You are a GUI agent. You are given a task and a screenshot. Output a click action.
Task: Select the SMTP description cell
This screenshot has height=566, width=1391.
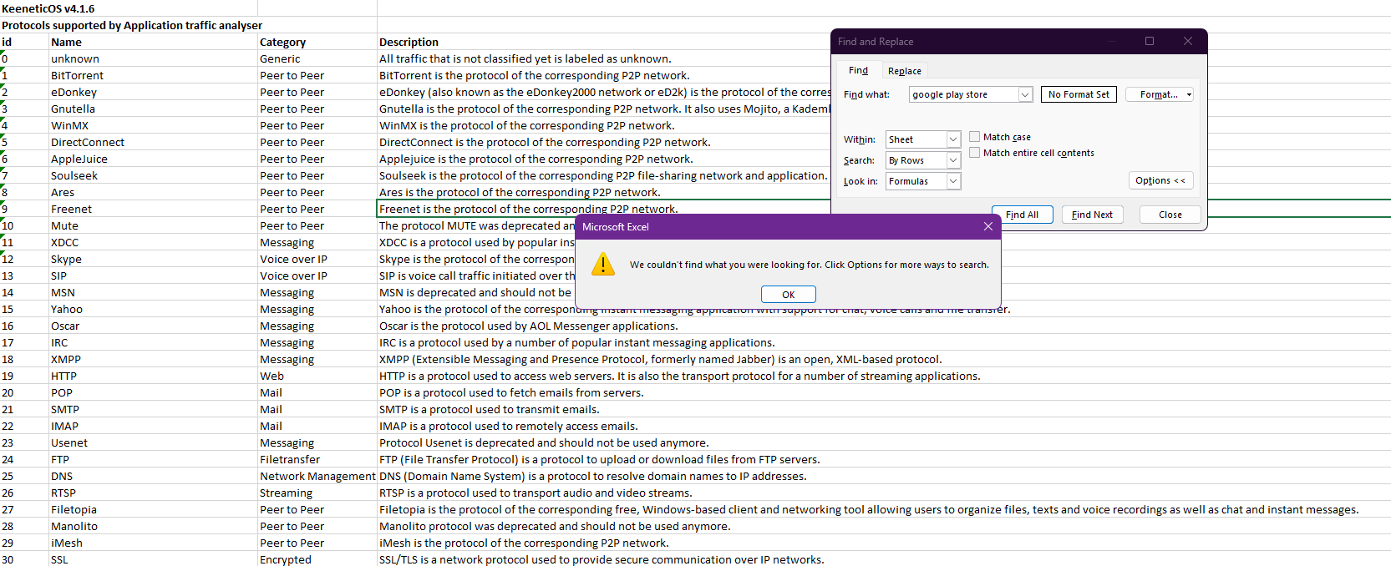(x=489, y=409)
